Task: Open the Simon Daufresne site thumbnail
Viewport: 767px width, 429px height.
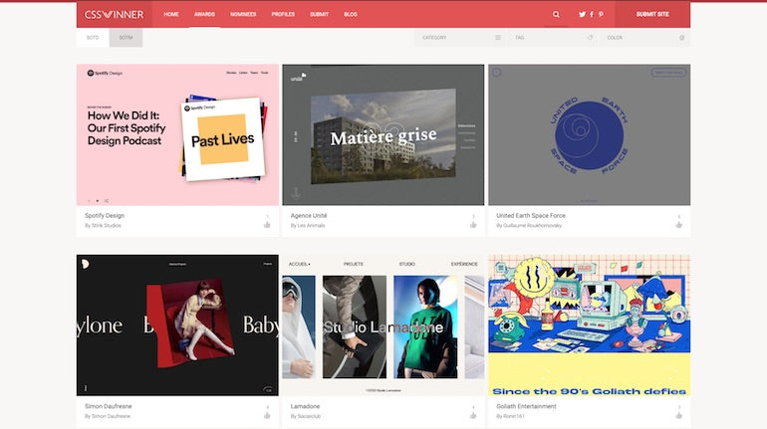Action: point(177,324)
